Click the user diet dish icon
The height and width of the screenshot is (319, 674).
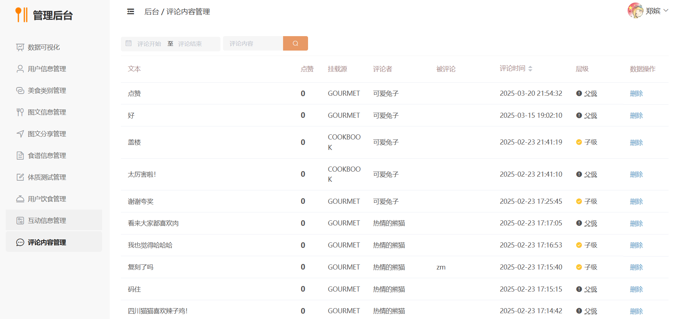[20, 199]
